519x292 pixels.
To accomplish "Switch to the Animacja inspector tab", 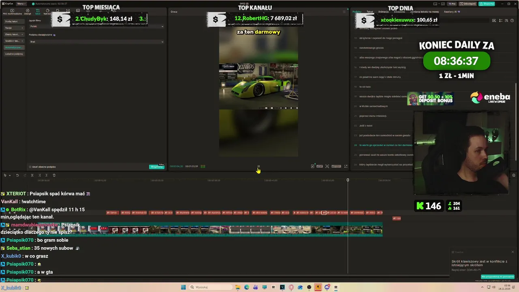I will click(x=383, y=12).
